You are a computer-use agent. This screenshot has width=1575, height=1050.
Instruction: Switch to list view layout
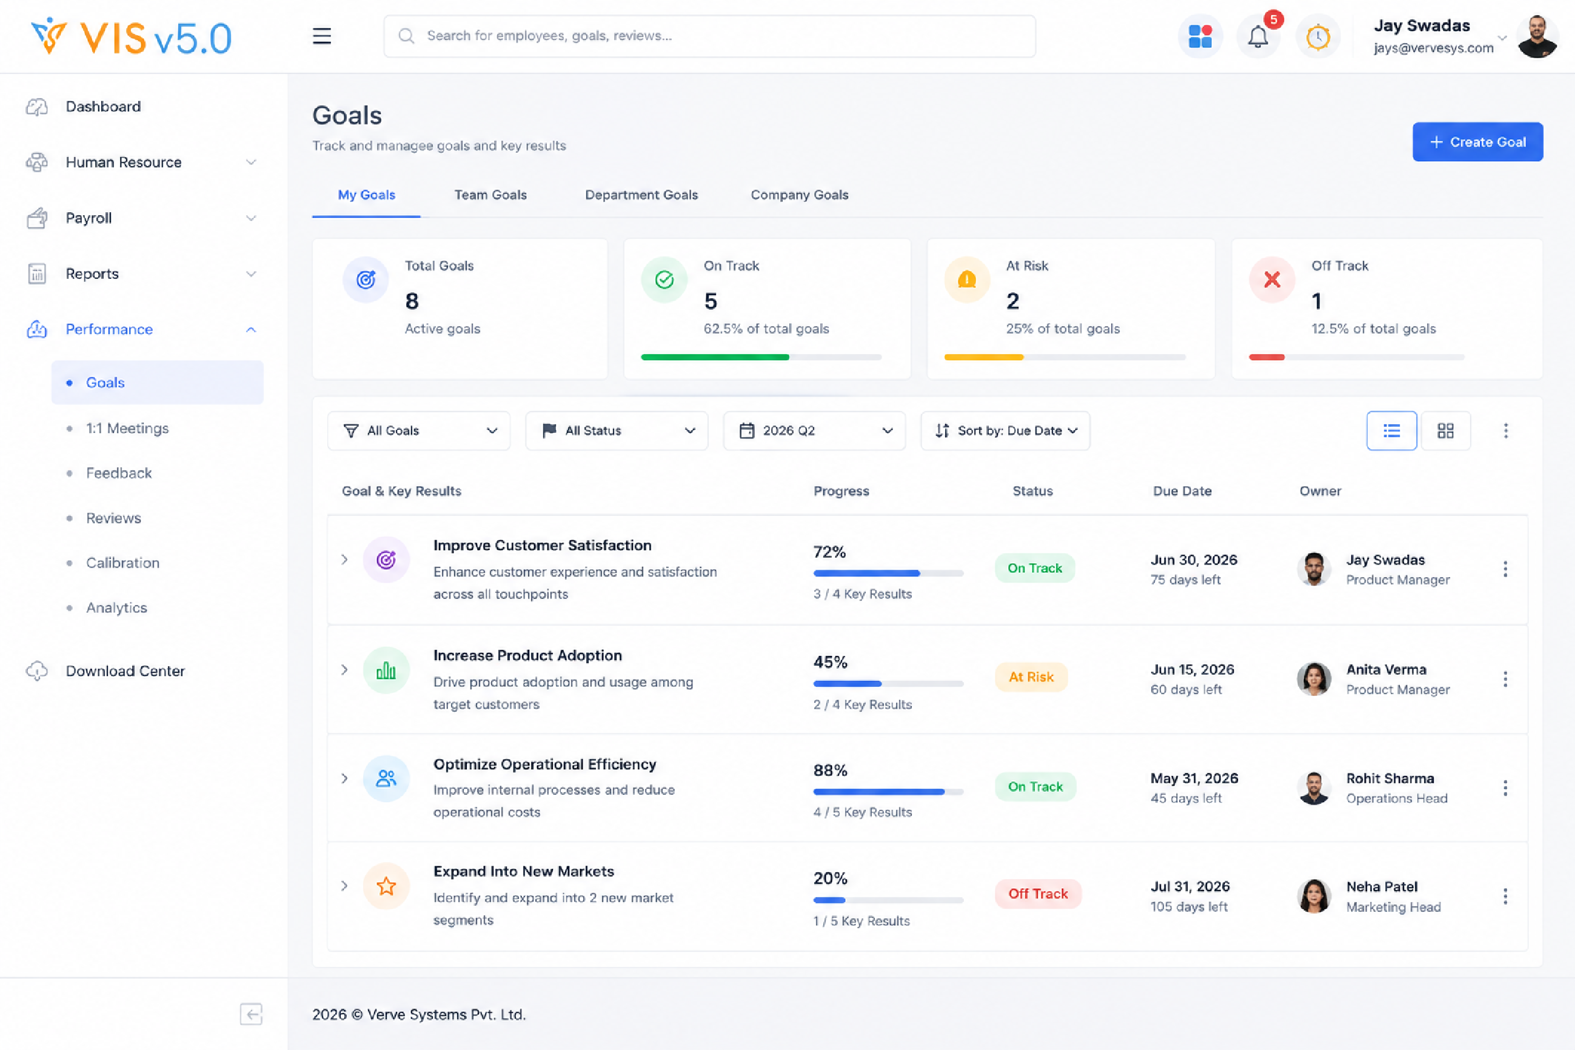click(x=1391, y=430)
